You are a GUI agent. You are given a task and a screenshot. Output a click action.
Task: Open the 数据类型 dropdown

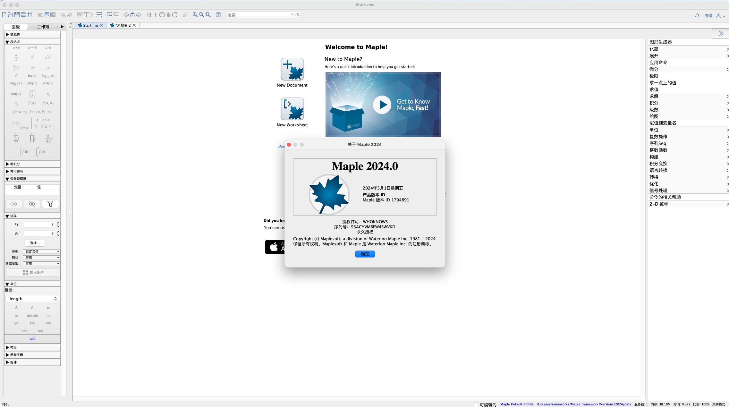click(x=41, y=264)
